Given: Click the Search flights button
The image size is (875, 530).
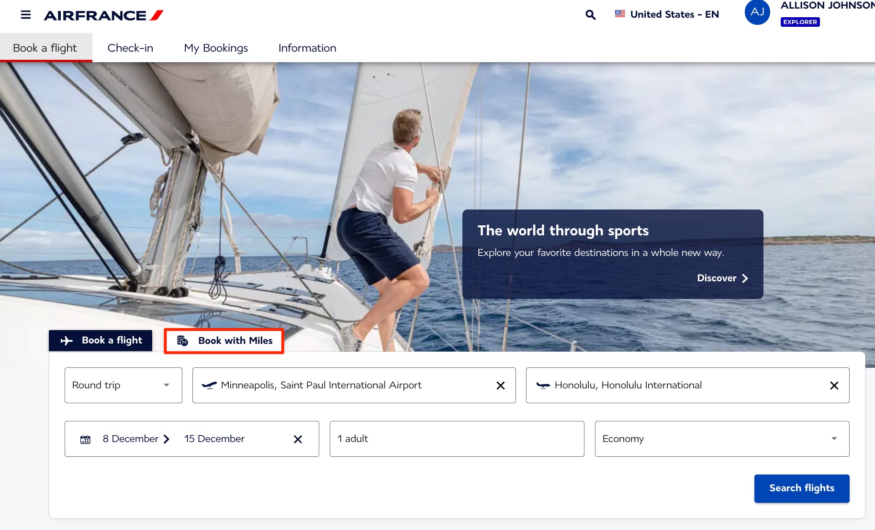Looking at the screenshot, I should coord(801,488).
